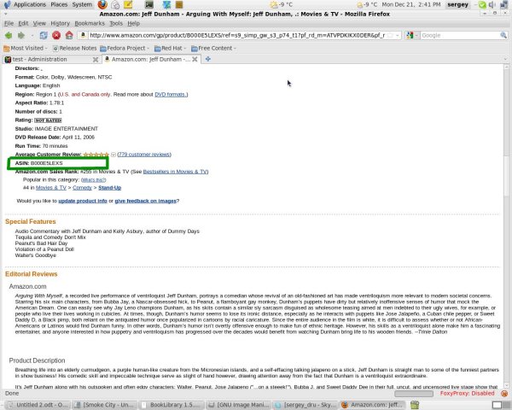Viewport: 512px width, 410px height.
Task: Focus the Google search box
Action: tap(460, 35)
